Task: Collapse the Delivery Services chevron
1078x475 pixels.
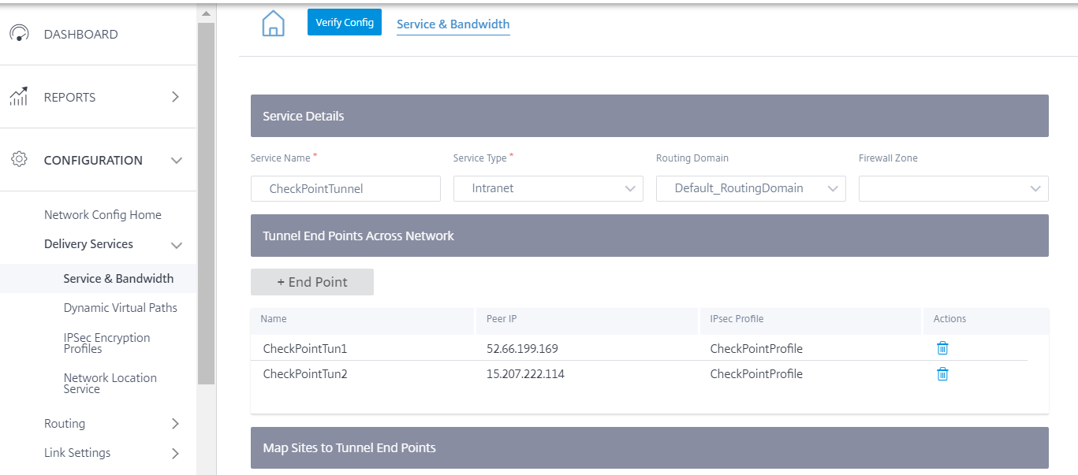Action: click(177, 245)
